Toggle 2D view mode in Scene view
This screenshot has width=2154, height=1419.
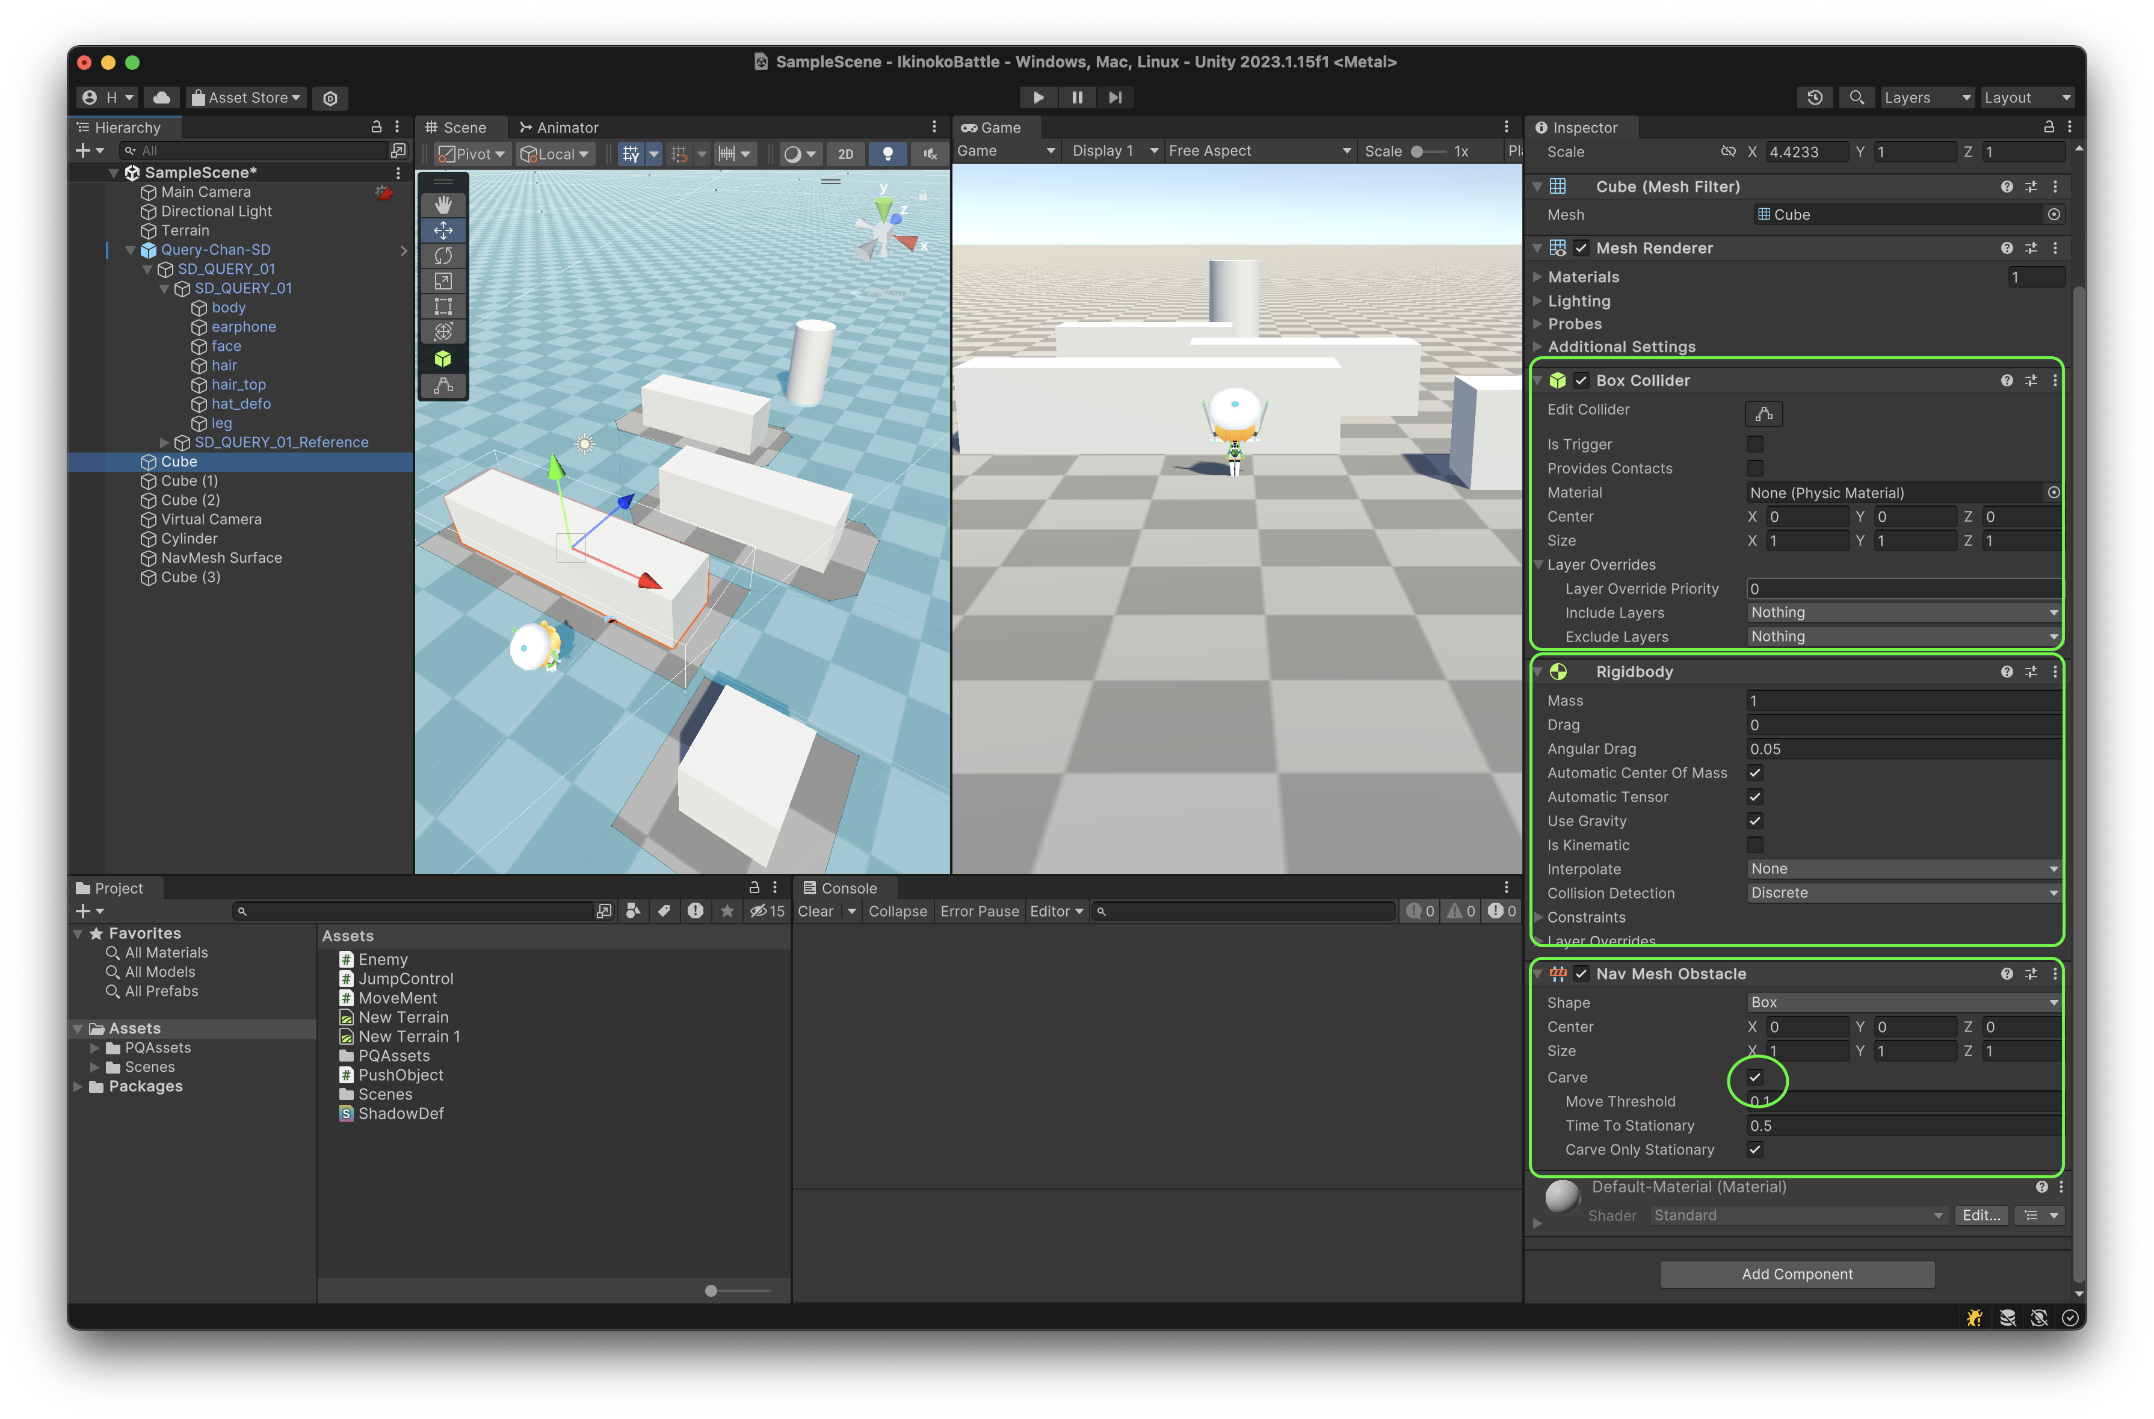click(x=846, y=154)
